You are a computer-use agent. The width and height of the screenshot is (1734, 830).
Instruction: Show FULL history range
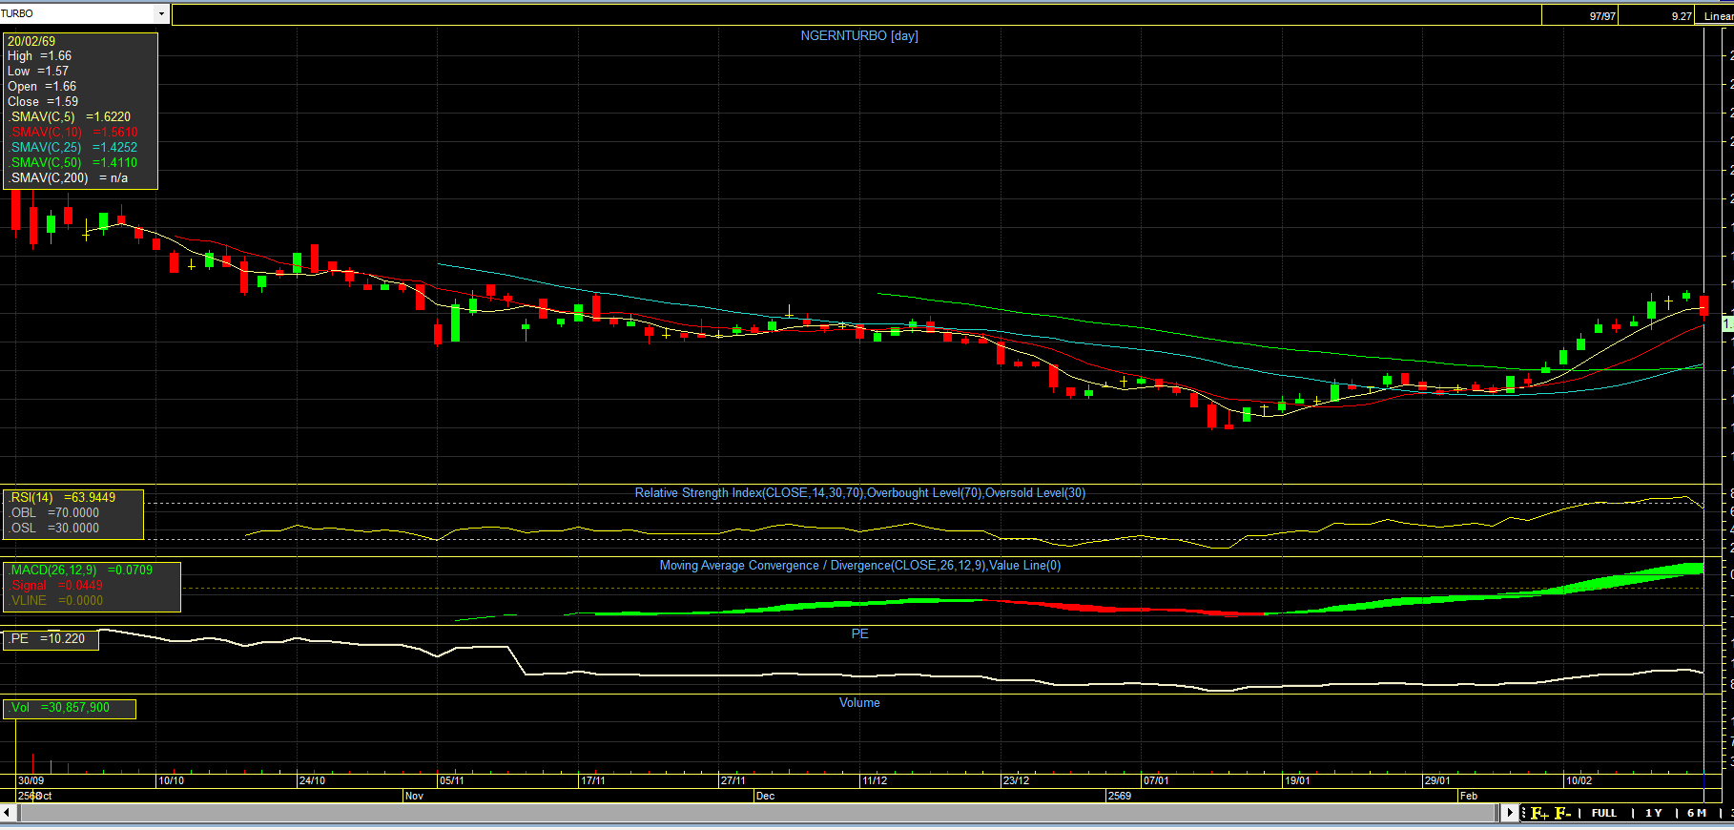(1604, 814)
